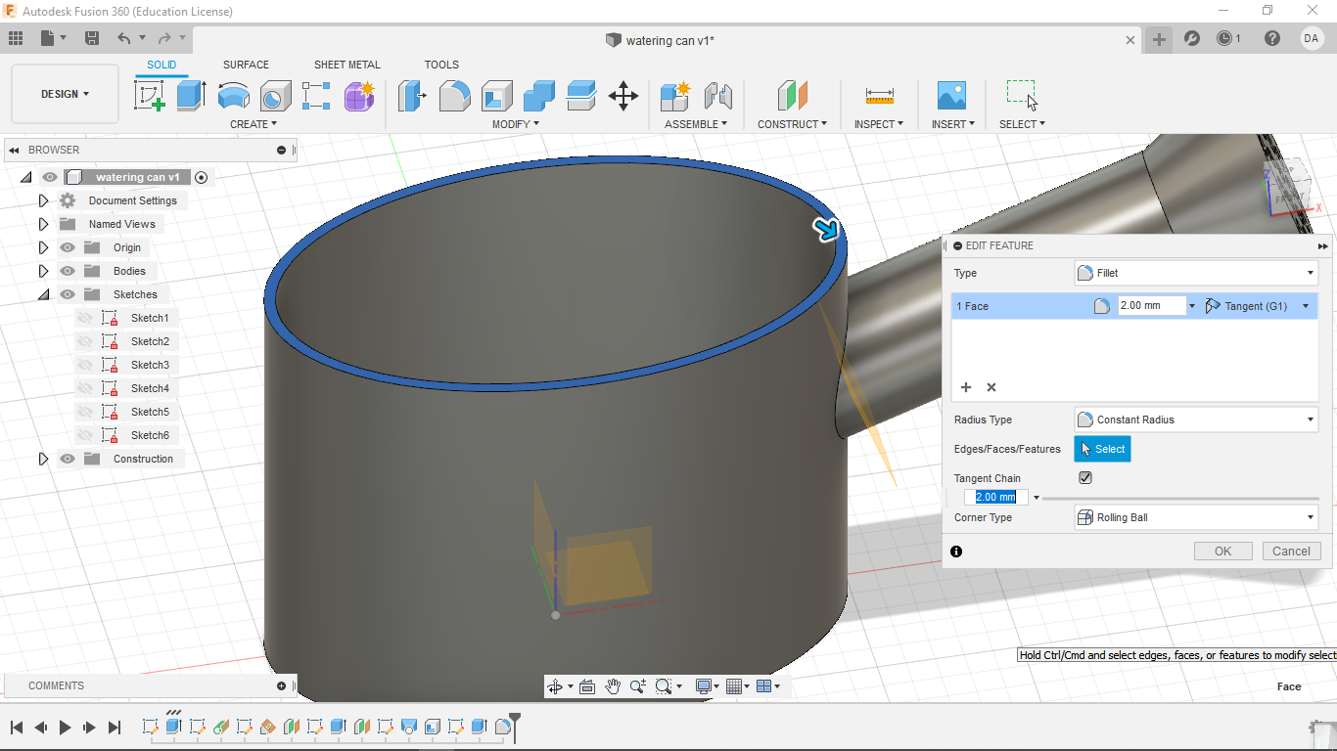Click the Pan hand icon
Viewport: 1337px width, 751px height.
pyautogui.click(x=613, y=686)
